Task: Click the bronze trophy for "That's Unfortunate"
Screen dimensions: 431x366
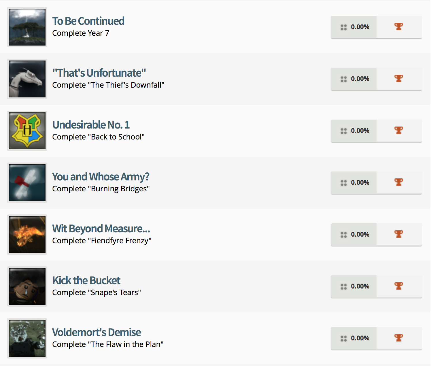Action: pyautogui.click(x=399, y=79)
